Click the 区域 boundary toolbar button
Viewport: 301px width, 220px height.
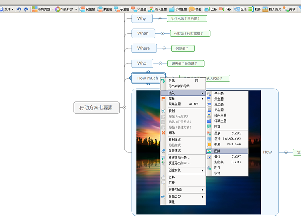click(240, 9)
